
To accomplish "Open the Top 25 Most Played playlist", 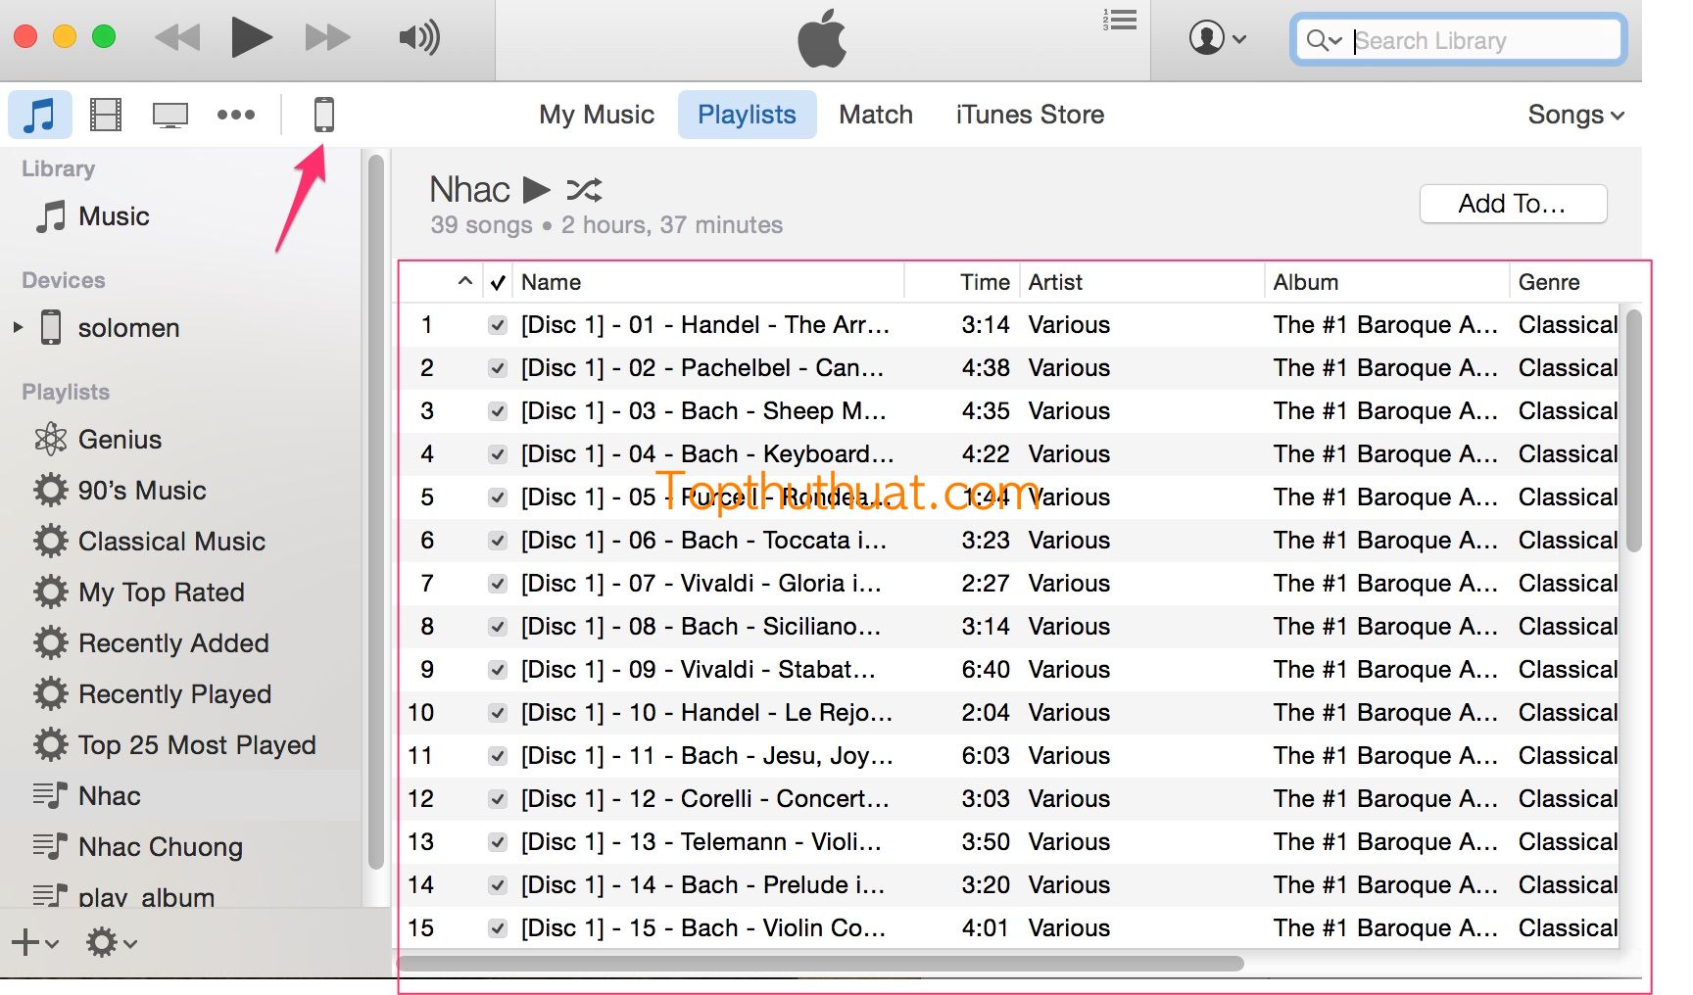I will click(x=181, y=744).
